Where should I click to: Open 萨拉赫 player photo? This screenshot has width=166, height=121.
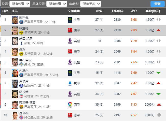pos(15,94)
